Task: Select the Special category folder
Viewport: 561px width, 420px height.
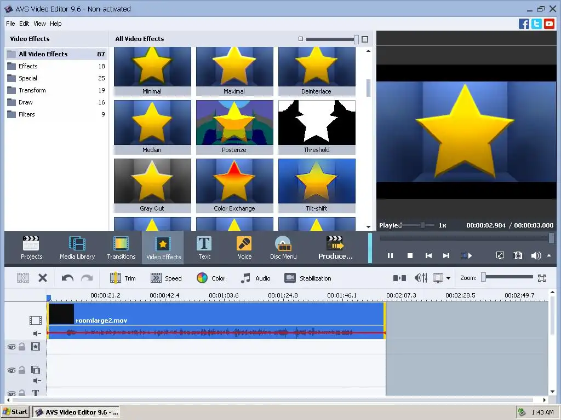Action: click(x=56, y=78)
